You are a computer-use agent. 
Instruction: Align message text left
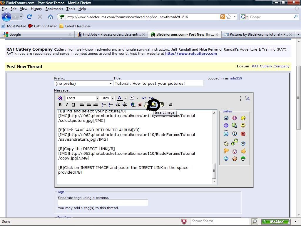(x=82, y=105)
